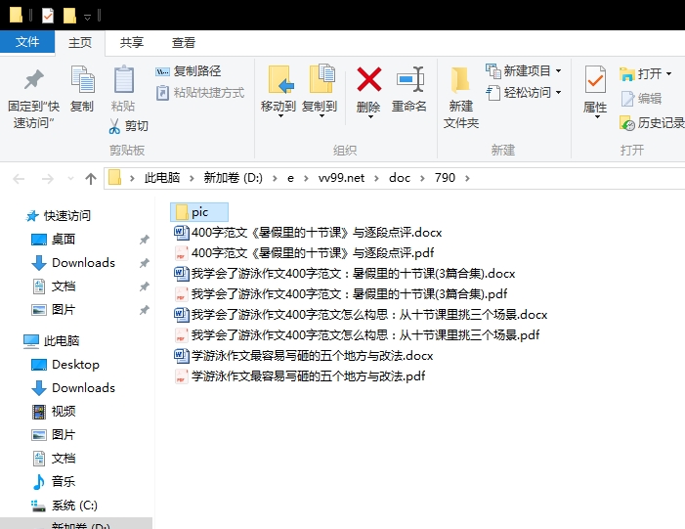Create a New Folder (新建文件夹)
Viewport: 685px width, 529px height.
[461, 98]
